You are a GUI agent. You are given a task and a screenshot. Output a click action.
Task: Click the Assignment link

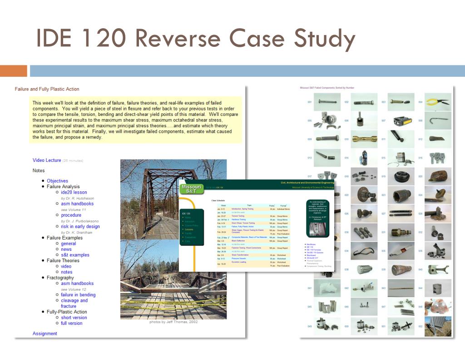pos(45,334)
